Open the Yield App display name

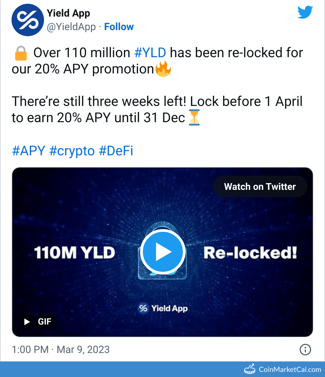(68, 14)
